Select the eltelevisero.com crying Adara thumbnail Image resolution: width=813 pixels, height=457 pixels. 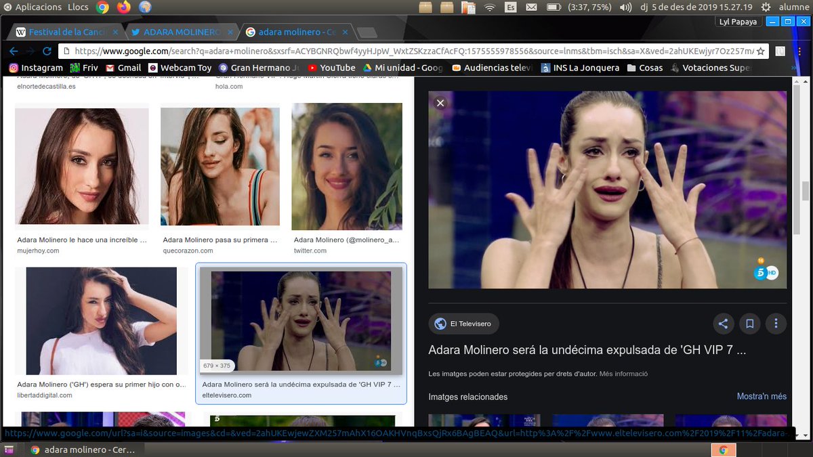point(301,321)
